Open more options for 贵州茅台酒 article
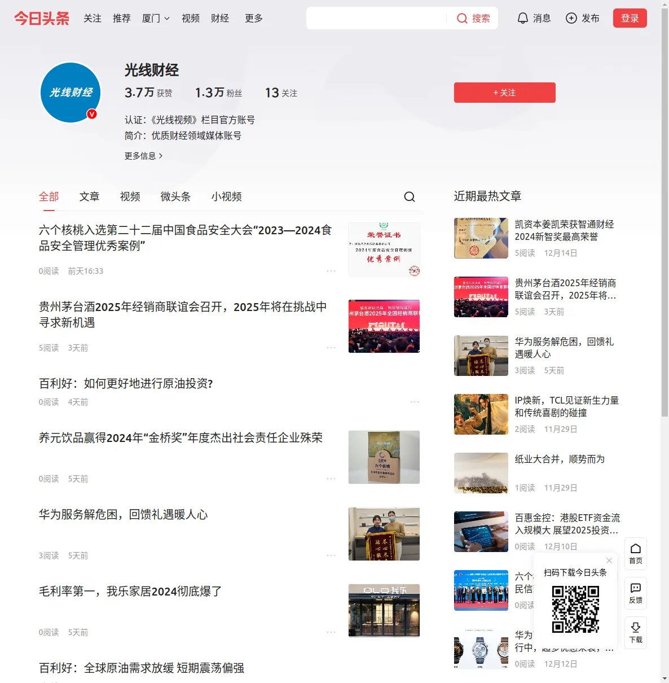Viewport: 669px width, 683px height. point(331,348)
